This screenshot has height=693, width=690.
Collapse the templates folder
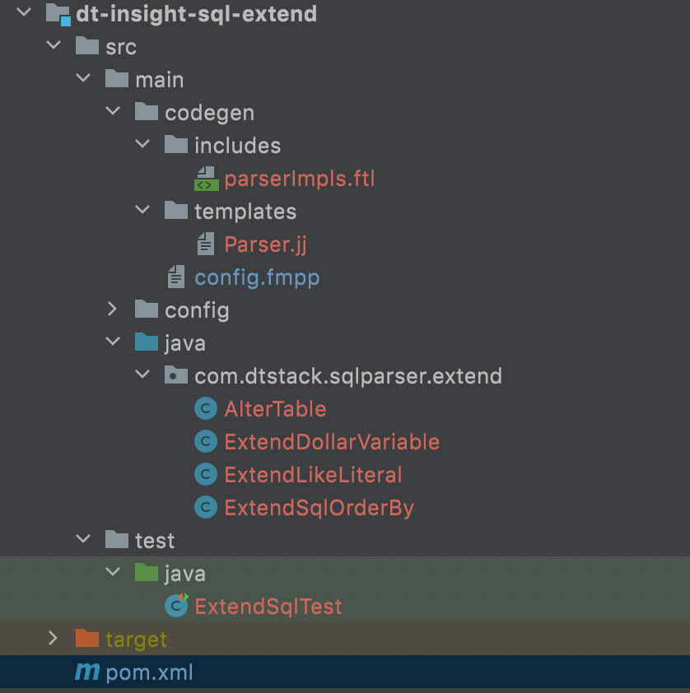click(x=142, y=210)
